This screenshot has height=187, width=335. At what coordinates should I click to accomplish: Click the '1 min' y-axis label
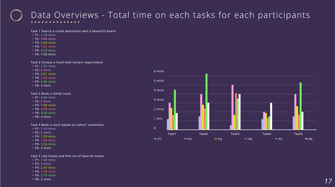pyautogui.click(x=158, y=119)
